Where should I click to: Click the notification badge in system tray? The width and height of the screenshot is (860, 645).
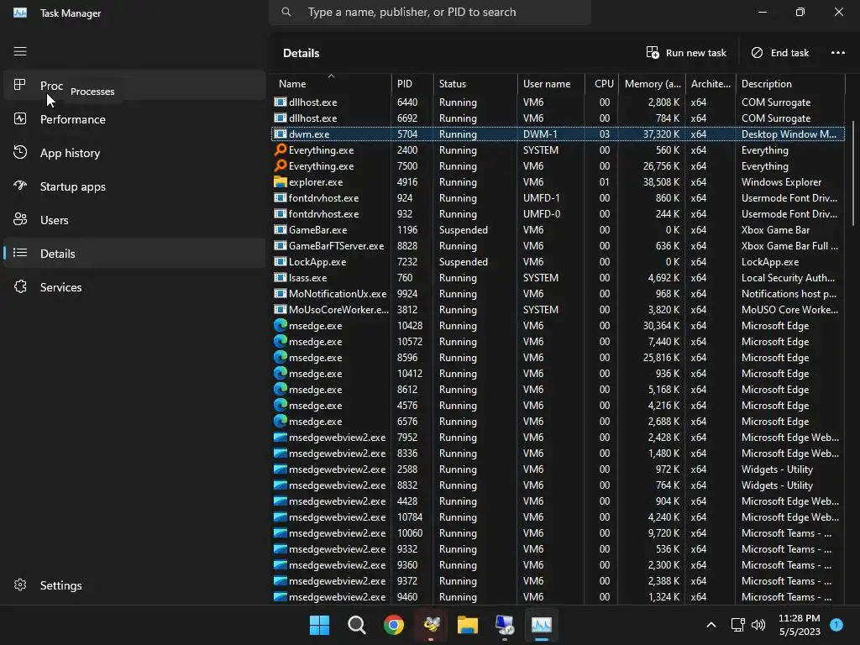[x=836, y=624]
